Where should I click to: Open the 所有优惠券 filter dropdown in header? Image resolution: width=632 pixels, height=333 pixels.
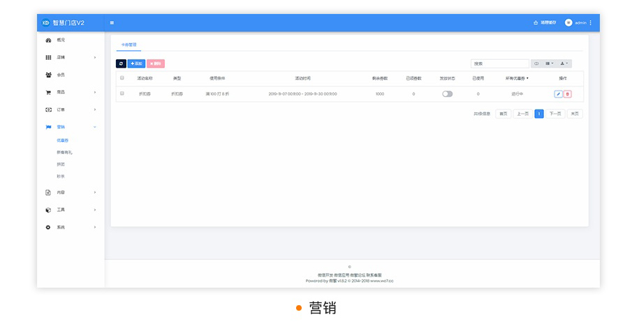(517, 79)
